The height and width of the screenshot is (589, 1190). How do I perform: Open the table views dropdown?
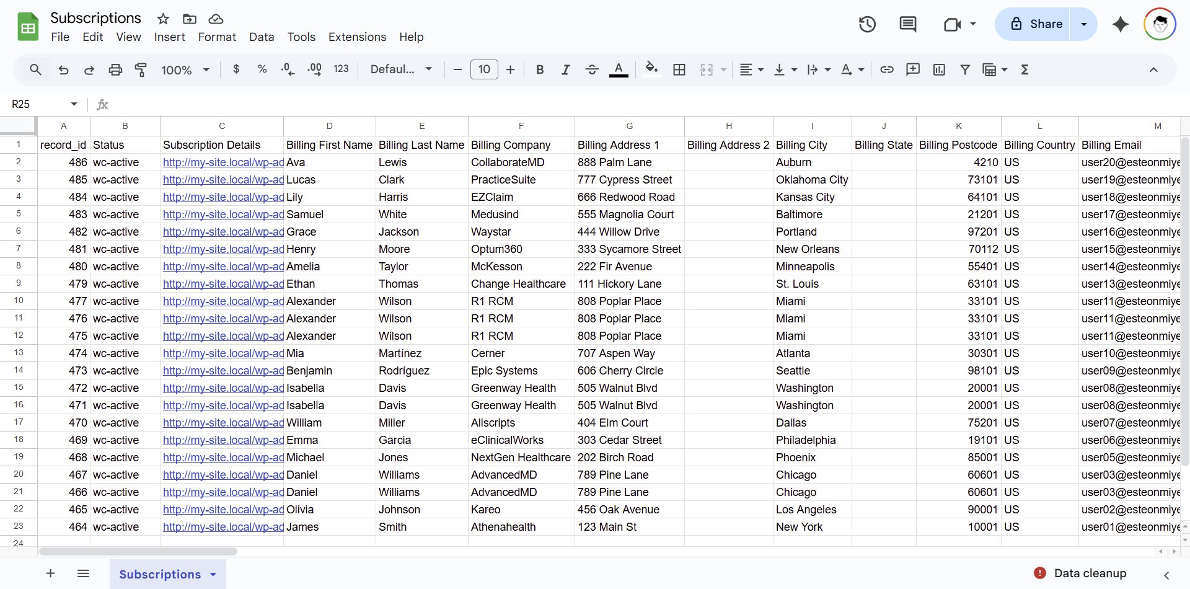coord(995,69)
